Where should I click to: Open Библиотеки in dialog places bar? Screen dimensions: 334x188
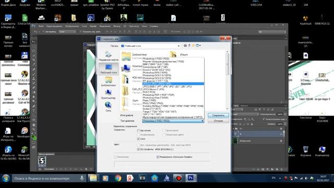point(109,81)
